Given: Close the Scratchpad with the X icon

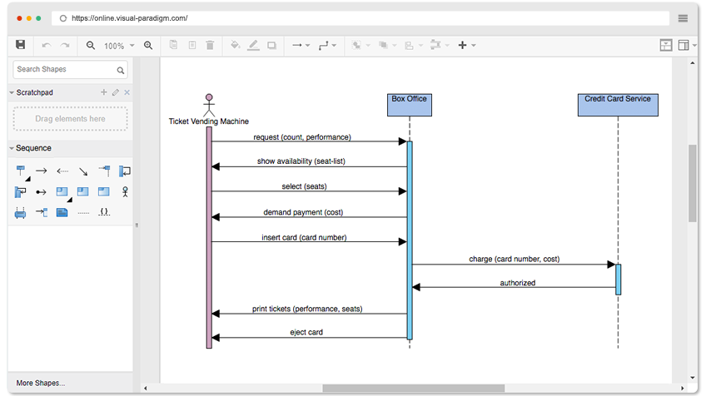Looking at the screenshot, I should tap(127, 92).
